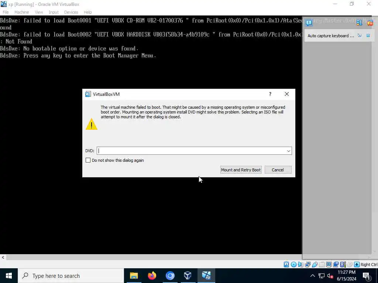Open the View menu
378x283 pixels.
38,12
